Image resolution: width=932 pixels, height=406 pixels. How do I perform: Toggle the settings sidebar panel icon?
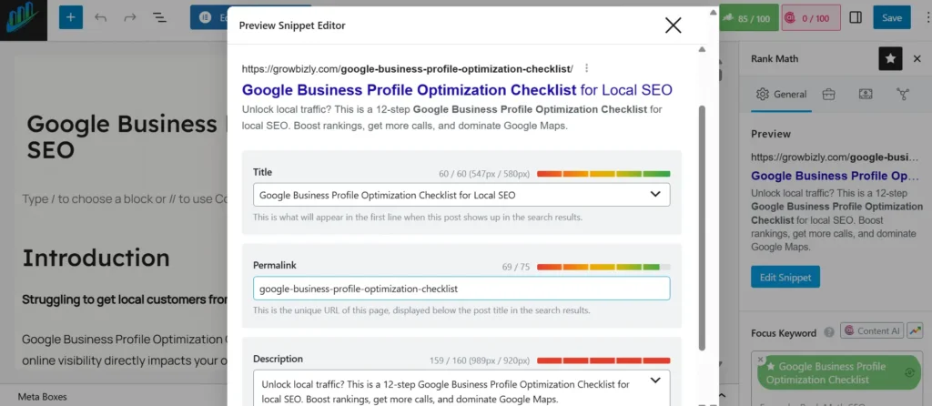pos(856,17)
